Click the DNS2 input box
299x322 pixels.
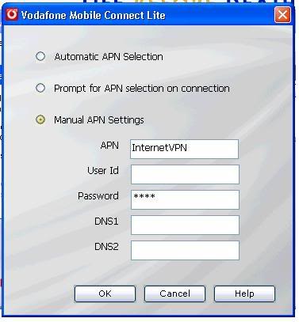pyautogui.click(x=185, y=250)
